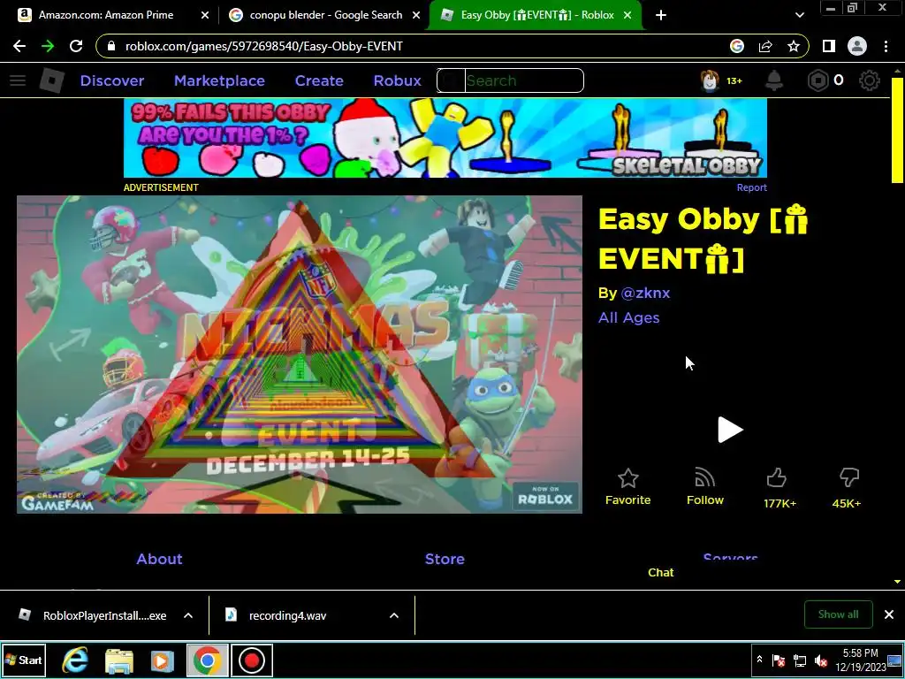Click Show all downloads
The width and height of the screenshot is (905, 679).
(x=838, y=614)
